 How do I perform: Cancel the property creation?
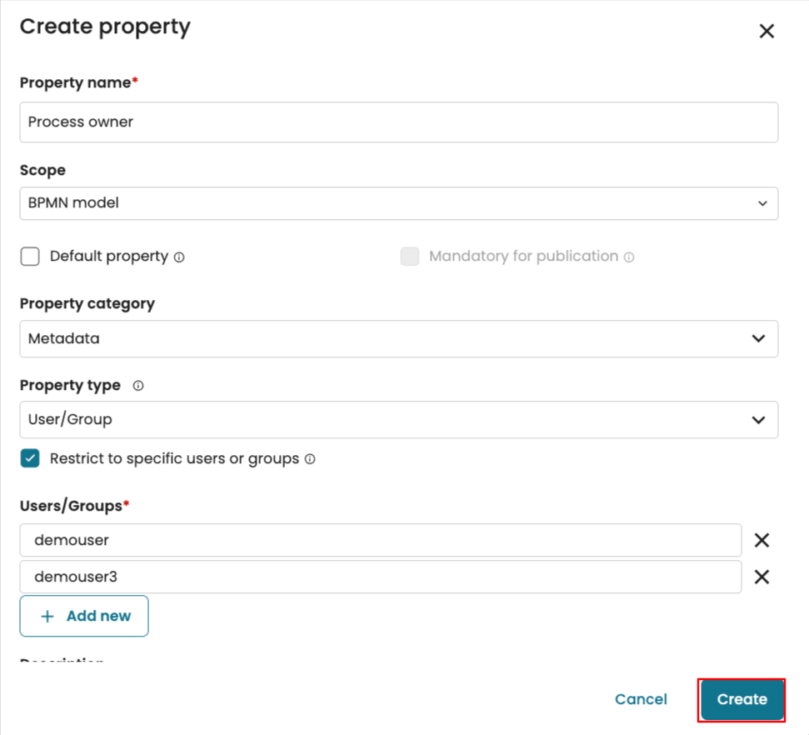coord(641,699)
